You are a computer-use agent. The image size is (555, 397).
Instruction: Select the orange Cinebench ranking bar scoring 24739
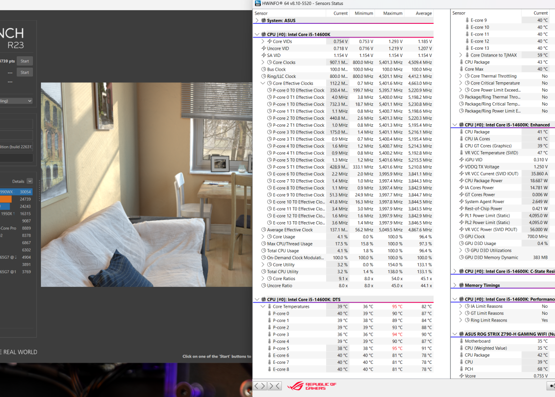(x=16, y=199)
